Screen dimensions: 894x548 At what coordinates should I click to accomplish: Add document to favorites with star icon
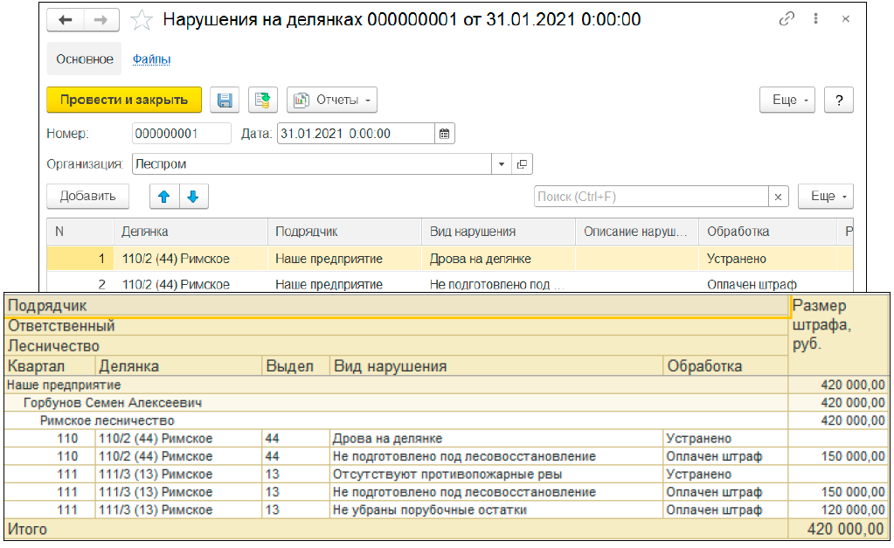click(139, 19)
